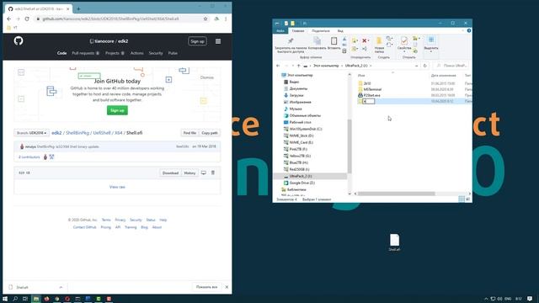Open Properties (Свойства) in the ribbon

pyautogui.click(x=404, y=43)
